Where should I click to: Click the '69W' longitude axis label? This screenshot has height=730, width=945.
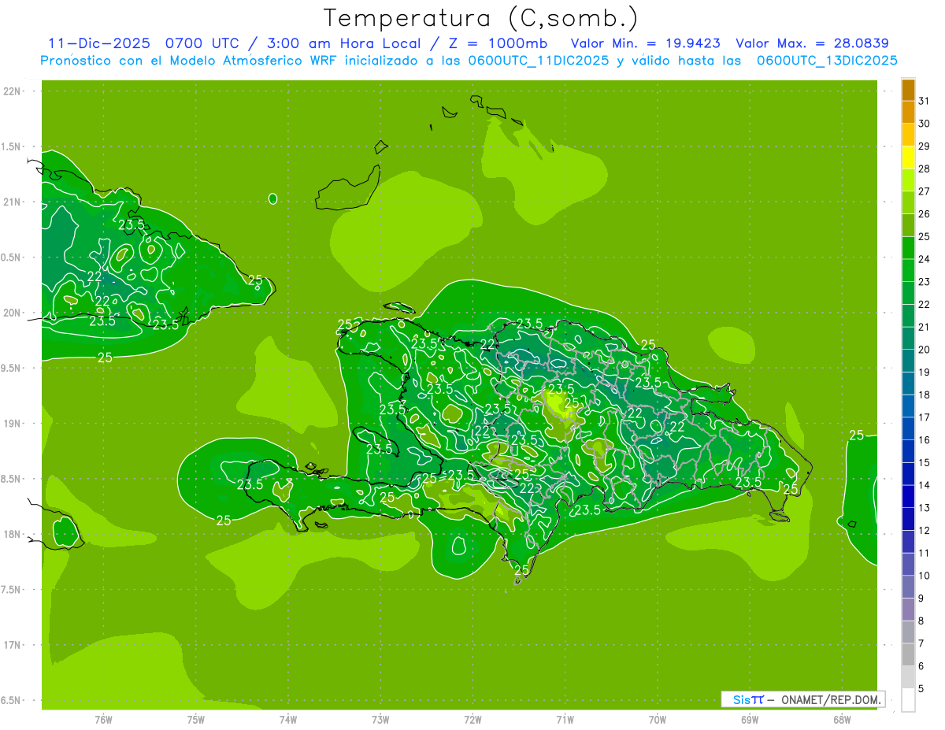coord(750,719)
